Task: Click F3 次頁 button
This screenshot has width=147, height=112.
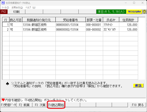Action: pos(40,105)
